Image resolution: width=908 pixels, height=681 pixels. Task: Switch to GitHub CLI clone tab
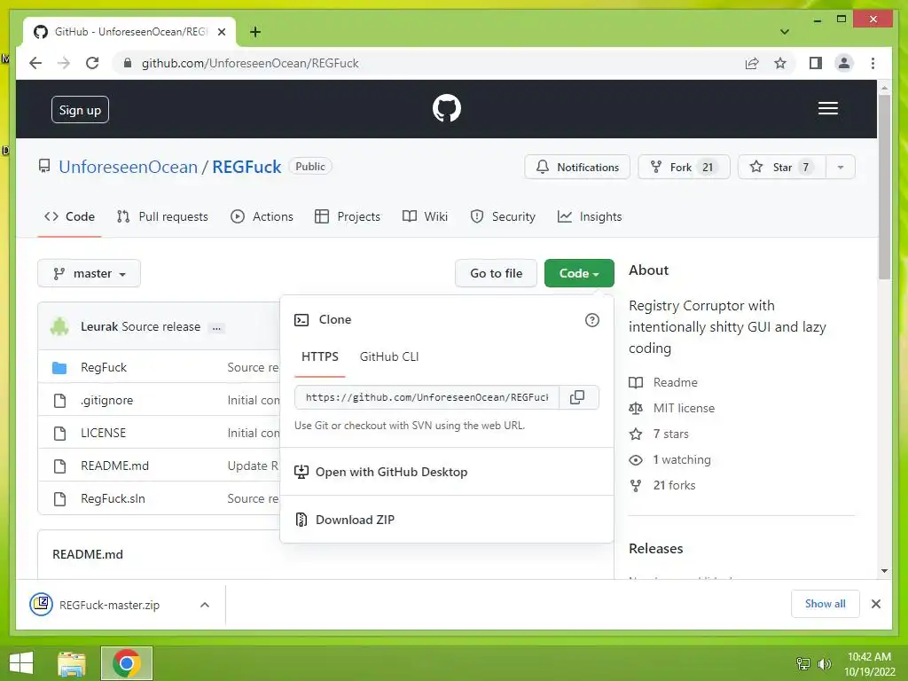pyautogui.click(x=389, y=356)
